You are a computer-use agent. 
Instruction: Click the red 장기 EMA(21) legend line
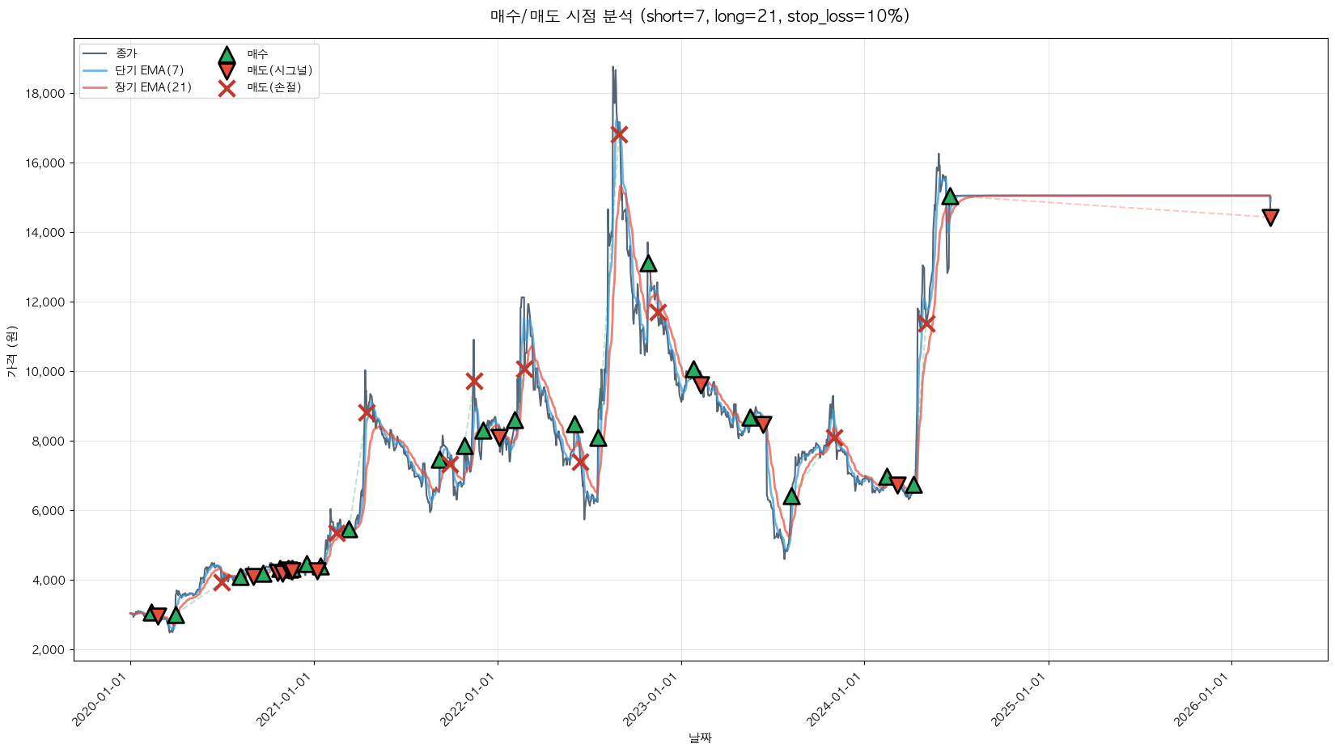tap(95, 88)
